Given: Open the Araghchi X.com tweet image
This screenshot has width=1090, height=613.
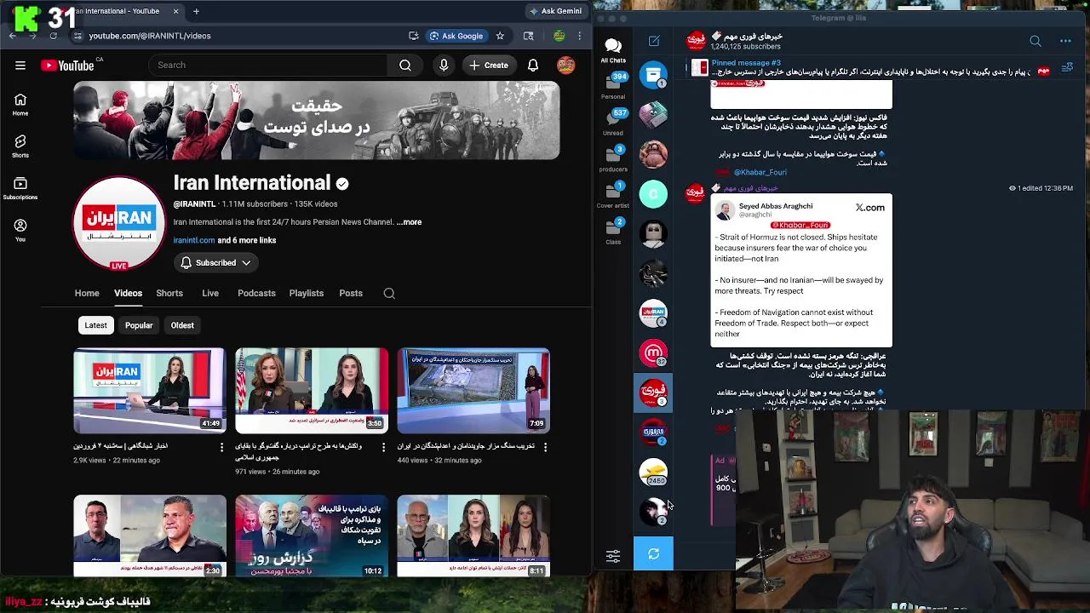Looking at the screenshot, I should click(x=801, y=272).
